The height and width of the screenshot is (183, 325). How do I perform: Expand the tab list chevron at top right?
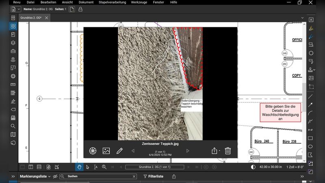point(302,18)
